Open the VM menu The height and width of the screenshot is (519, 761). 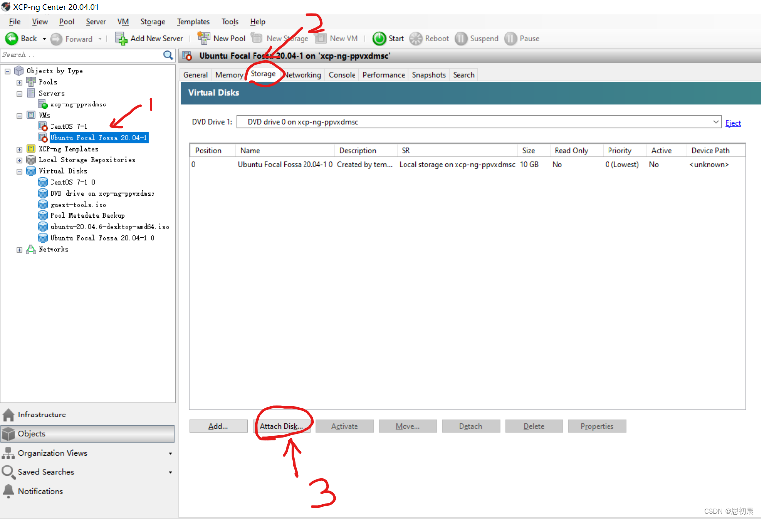coord(123,22)
